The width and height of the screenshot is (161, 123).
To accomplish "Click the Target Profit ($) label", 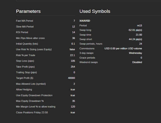I will coord(25,78).
